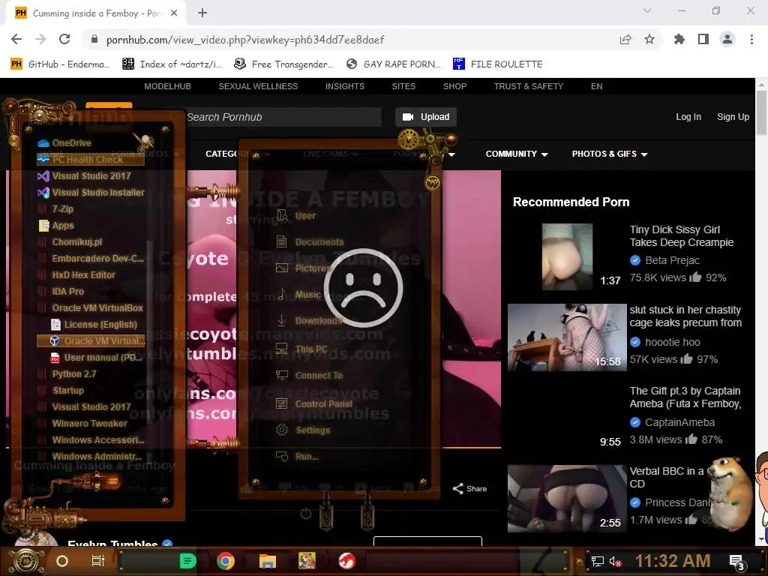Open Documents from Start menu right pane
768x576 pixels.
(x=310, y=242)
